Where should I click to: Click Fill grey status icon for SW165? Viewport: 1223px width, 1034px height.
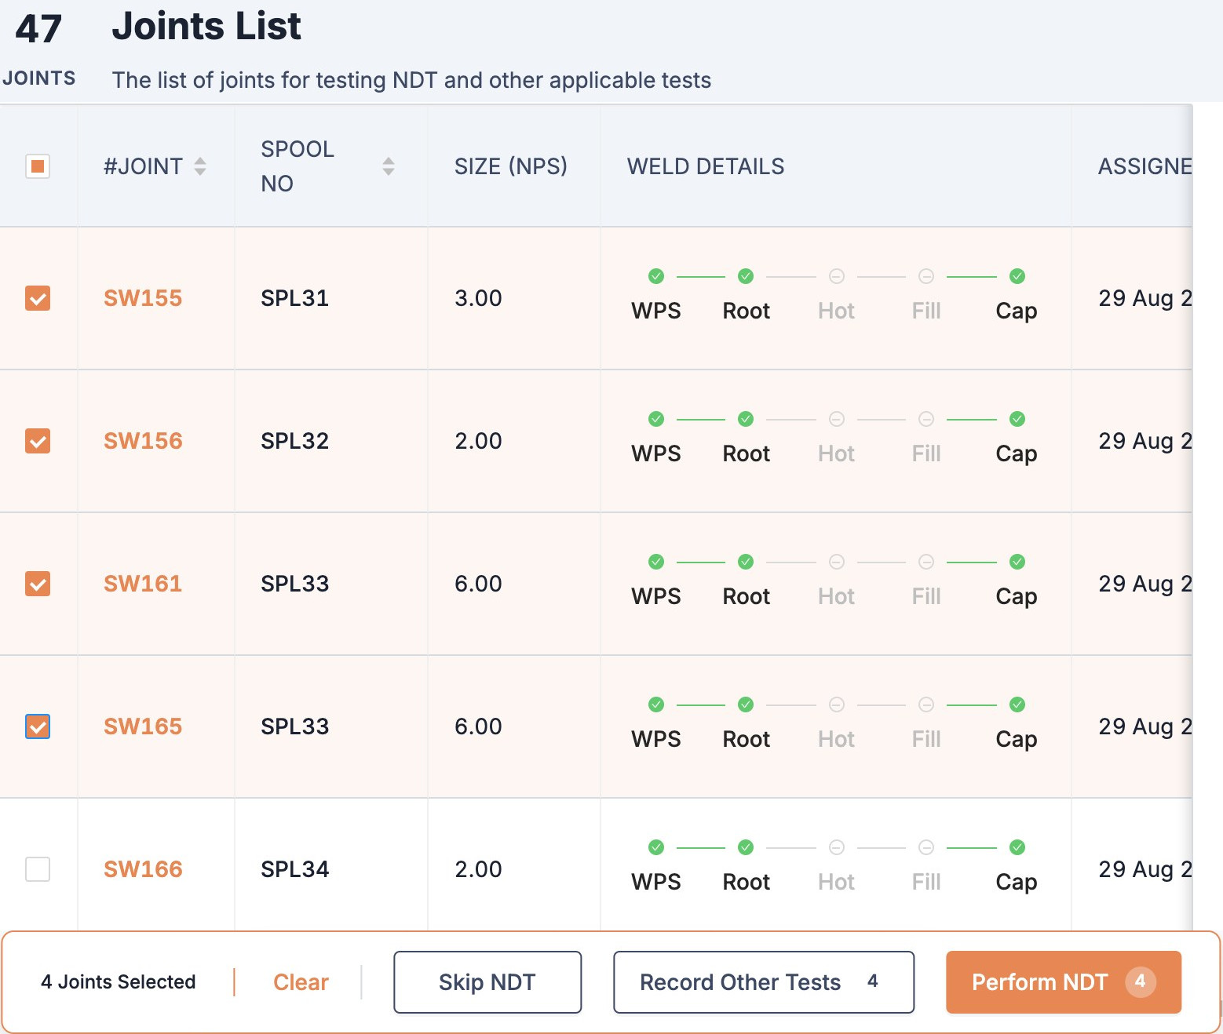click(926, 705)
